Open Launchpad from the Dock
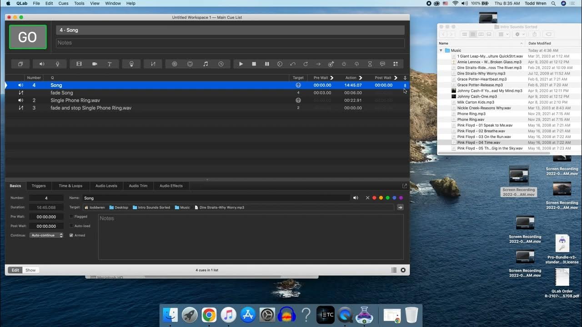The width and height of the screenshot is (582, 327). pos(190,314)
